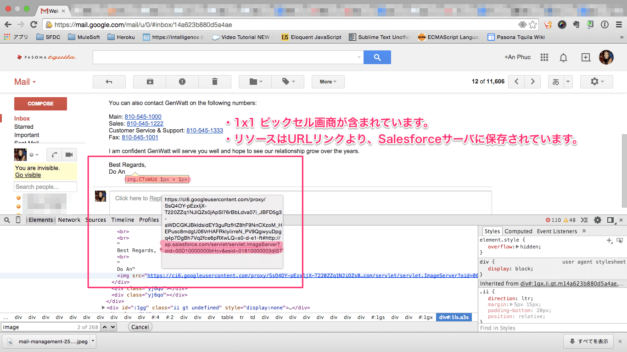Select the DevTools inspect element magnifier
This screenshot has height=352, width=627.
7,220
